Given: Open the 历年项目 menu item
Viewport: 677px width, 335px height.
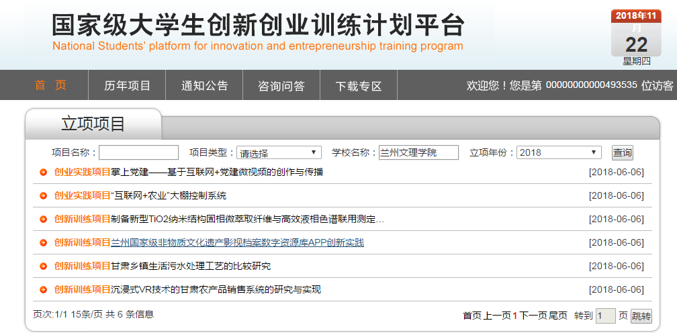Looking at the screenshot, I should (x=127, y=86).
